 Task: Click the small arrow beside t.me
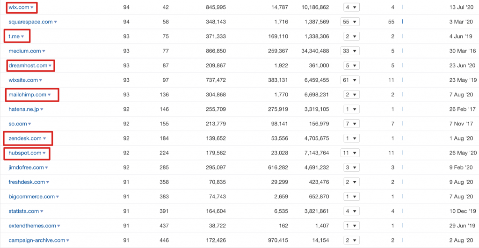(22, 37)
